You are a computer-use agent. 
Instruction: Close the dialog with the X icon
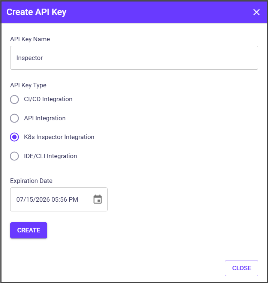pos(256,12)
